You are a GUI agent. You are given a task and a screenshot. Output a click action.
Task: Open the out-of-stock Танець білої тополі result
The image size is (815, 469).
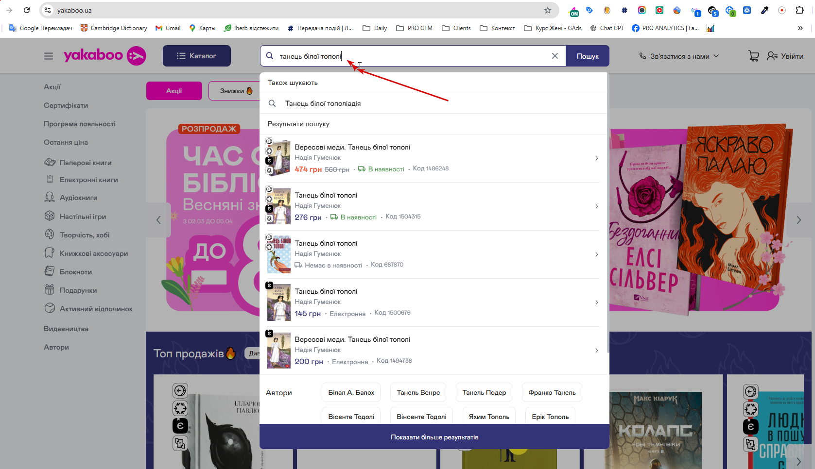434,254
